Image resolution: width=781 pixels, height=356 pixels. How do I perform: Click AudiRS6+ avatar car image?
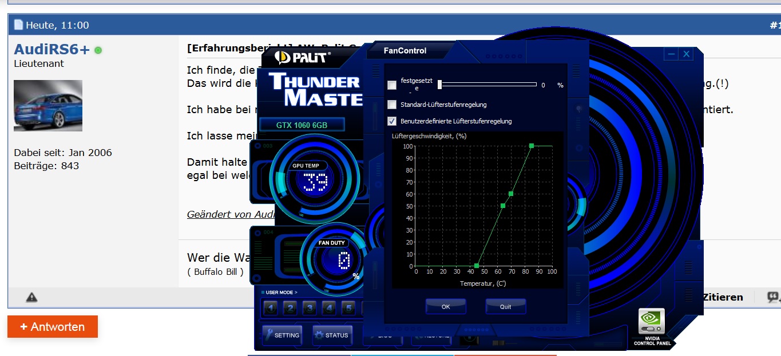pos(48,106)
